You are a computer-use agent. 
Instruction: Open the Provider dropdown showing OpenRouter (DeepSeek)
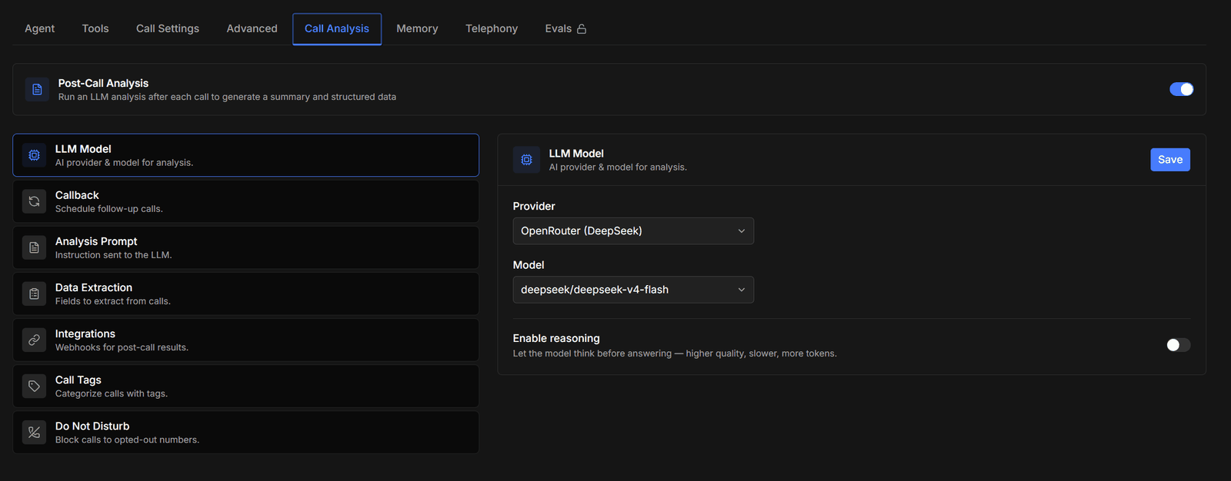click(x=633, y=231)
